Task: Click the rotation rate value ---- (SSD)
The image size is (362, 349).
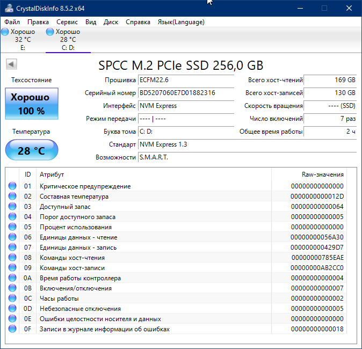Action: (x=330, y=106)
